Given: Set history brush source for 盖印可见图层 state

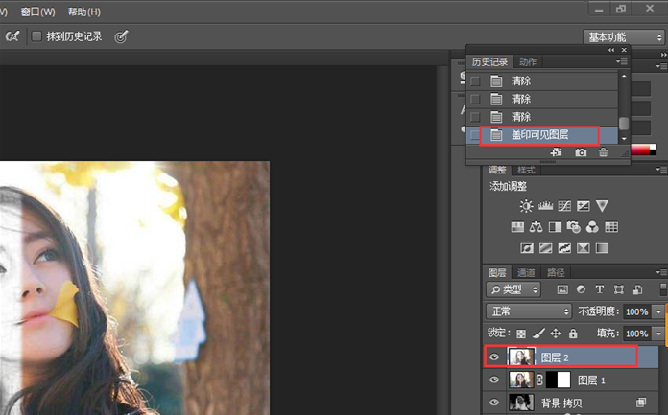Looking at the screenshot, I should pyautogui.click(x=474, y=135).
